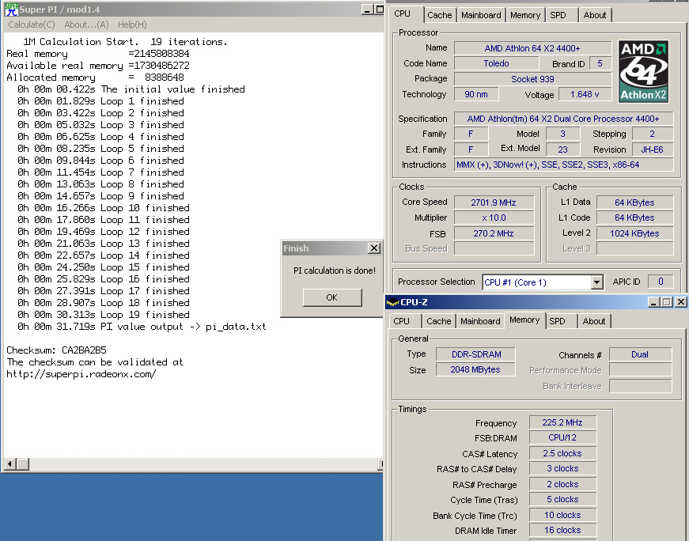
Task: Open About tab in upper CPU-Z window
Action: pos(595,15)
